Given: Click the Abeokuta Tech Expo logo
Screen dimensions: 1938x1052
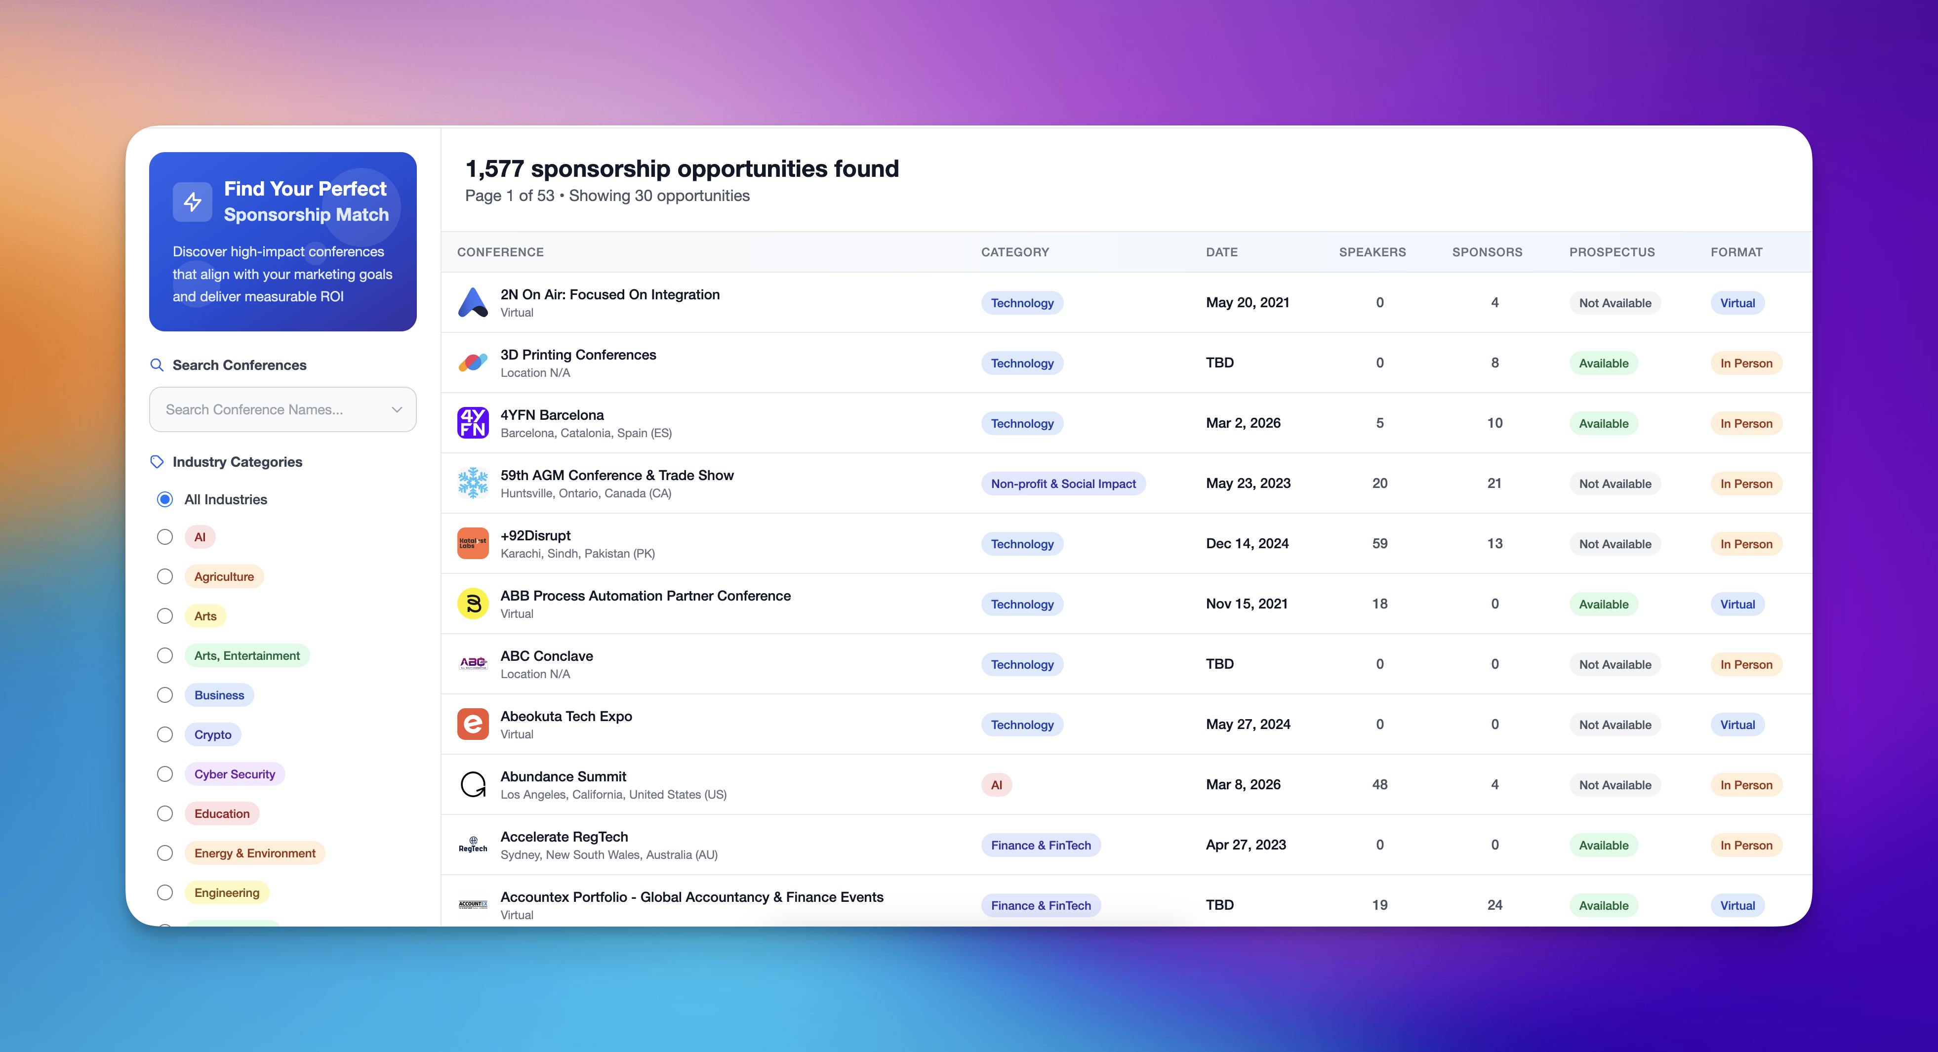Looking at the screenshot, I should click(473, 724).
